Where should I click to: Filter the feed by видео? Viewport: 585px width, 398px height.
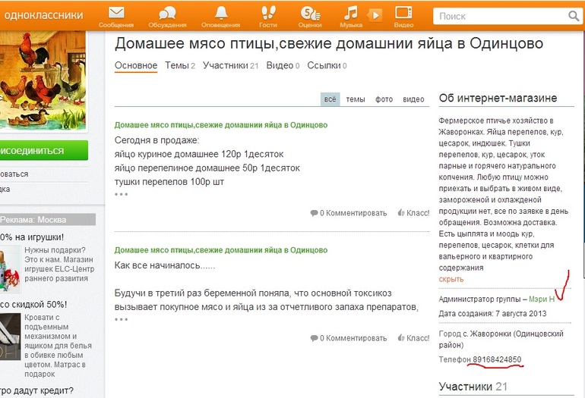tap(413, 99)
